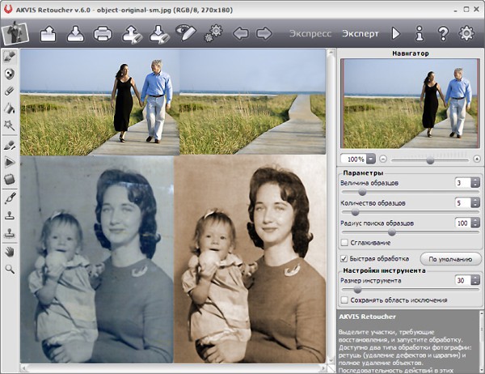Click the AKVIS Retoucher logo thumbnail
Image resolution: width=485 pixels, height=374 pixels.
click(15, 33)
